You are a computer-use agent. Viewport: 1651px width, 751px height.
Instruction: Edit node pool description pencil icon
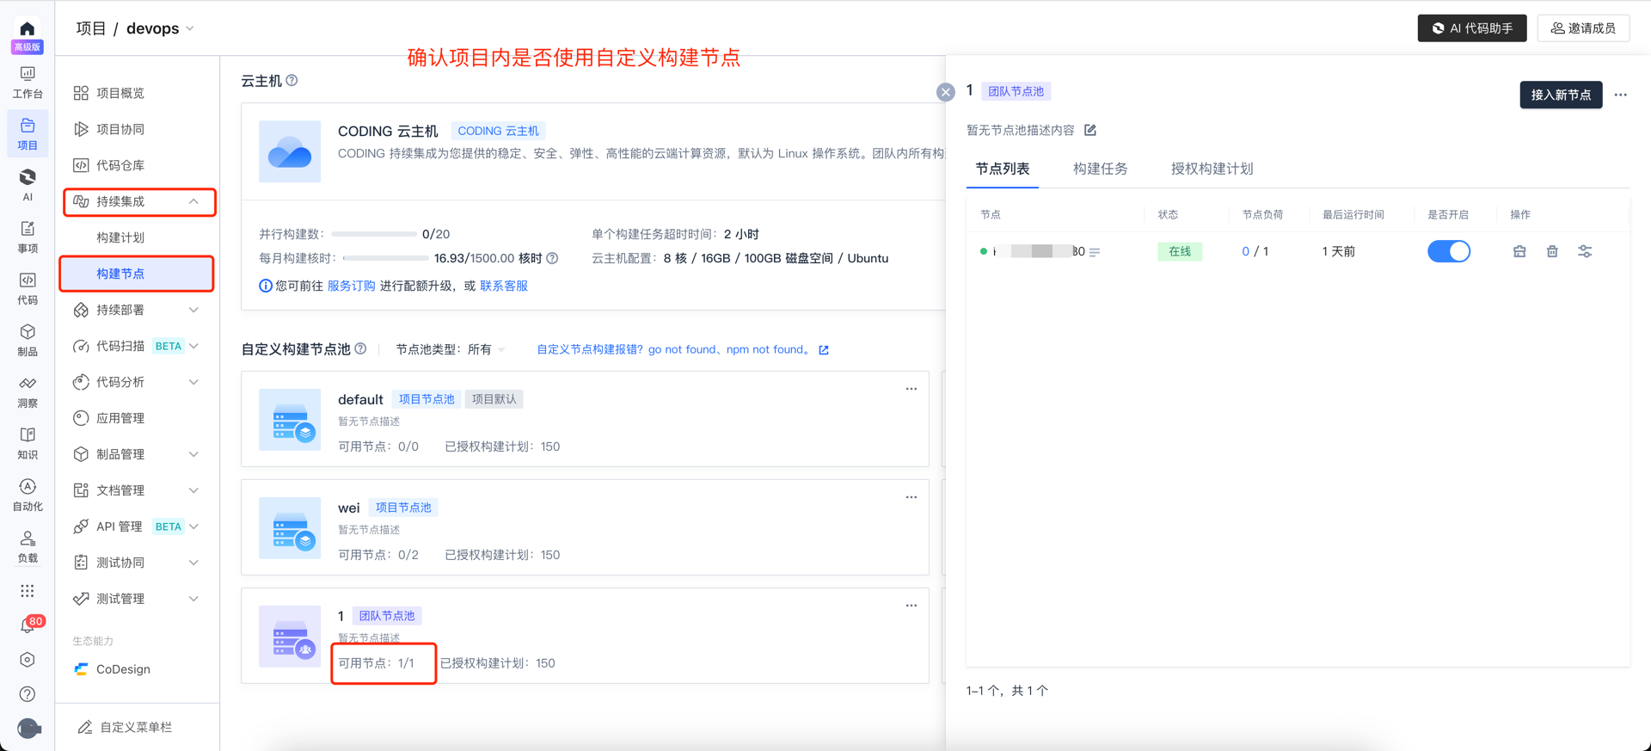pyautogui.click(x=1090, y=130)
